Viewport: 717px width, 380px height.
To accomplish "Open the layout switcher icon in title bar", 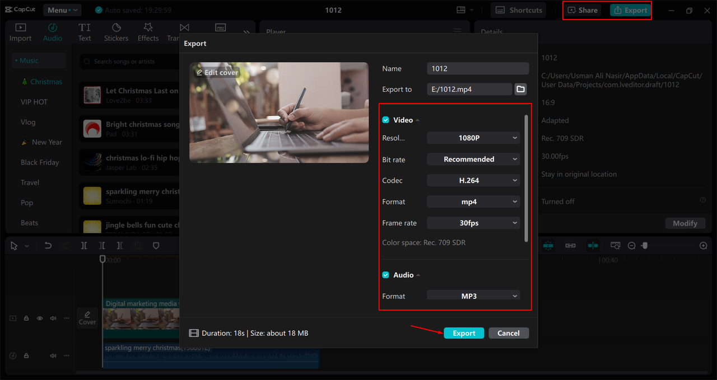I will 461,10.
